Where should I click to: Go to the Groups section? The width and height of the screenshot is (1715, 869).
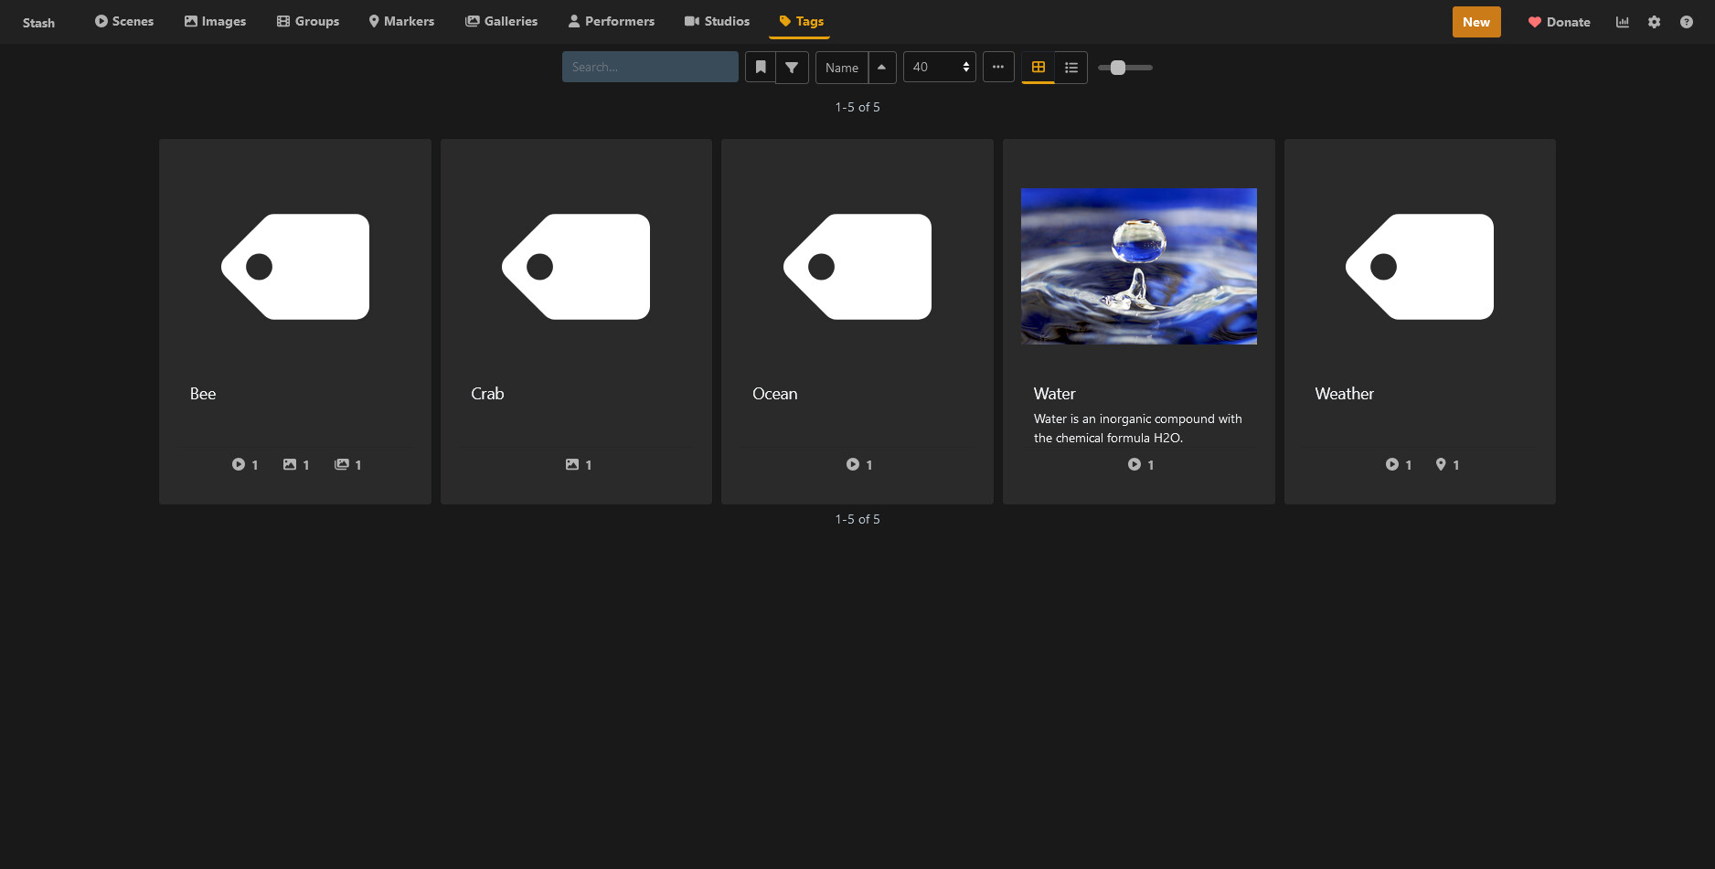(x=308, y=21)
